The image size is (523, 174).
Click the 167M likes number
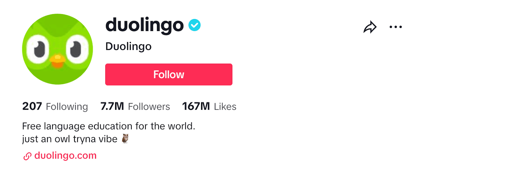click(196, 106)
